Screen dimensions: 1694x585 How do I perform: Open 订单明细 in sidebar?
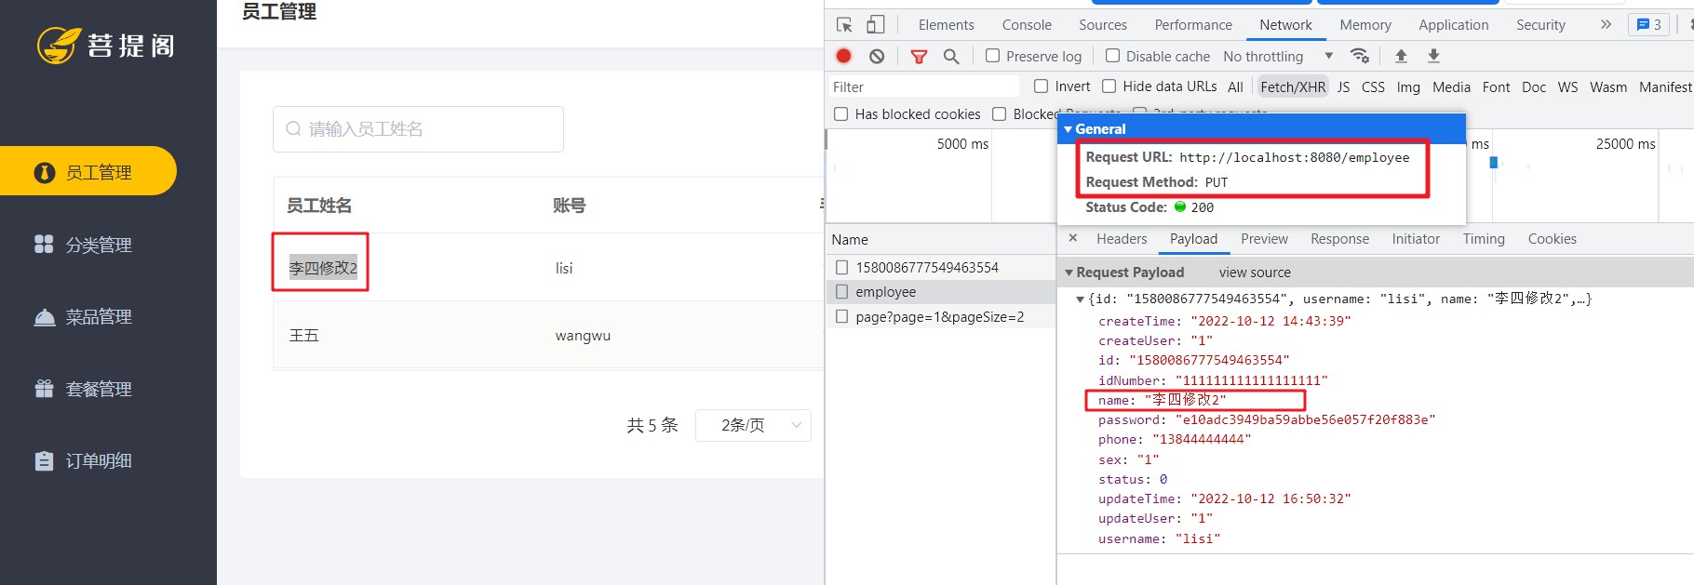pos(99,461)
